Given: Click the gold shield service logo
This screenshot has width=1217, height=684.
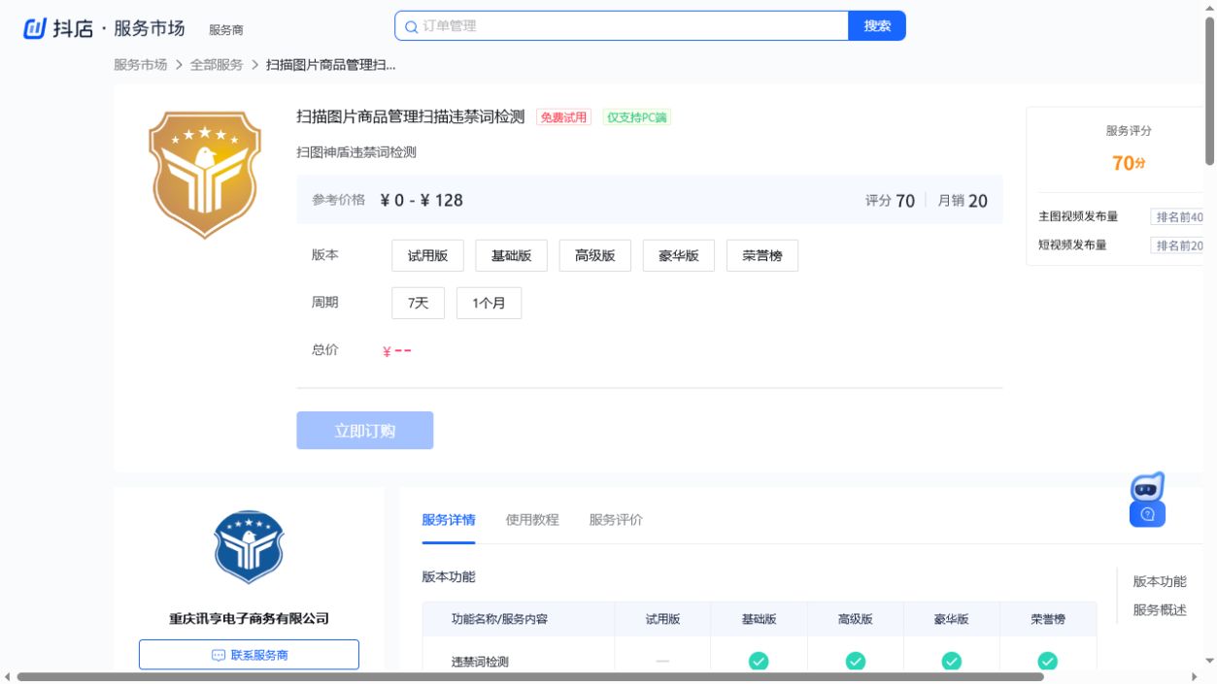Looking at the screenshot, I should point(205,174).
